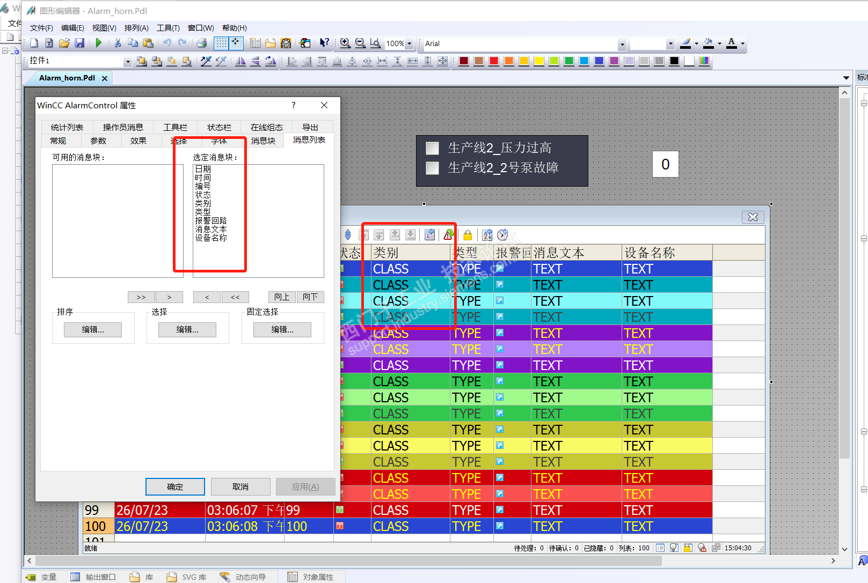Viewport: 868px width, 583px height.
Task: Select the dark red color swatch
Action: tap(464, 61)
